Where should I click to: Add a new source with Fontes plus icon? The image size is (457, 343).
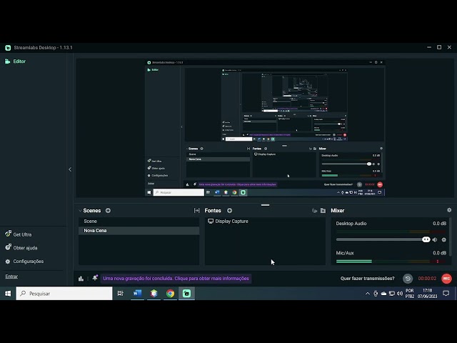point(230,210)
